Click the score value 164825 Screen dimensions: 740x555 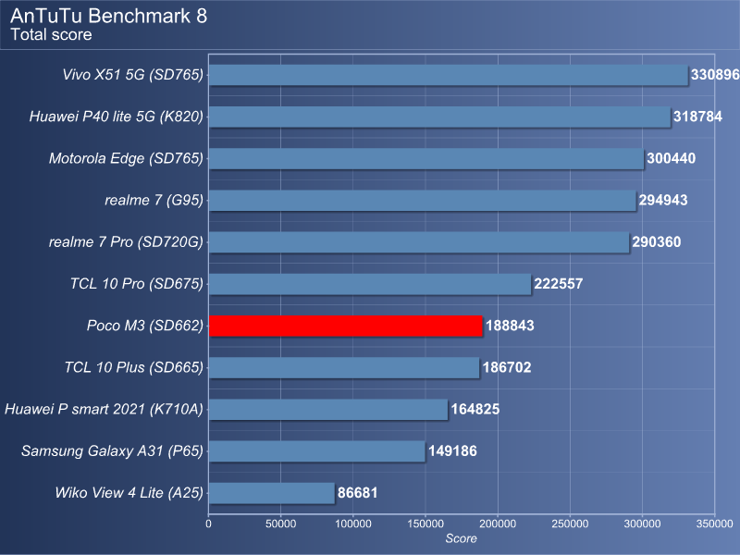point(475,409)
